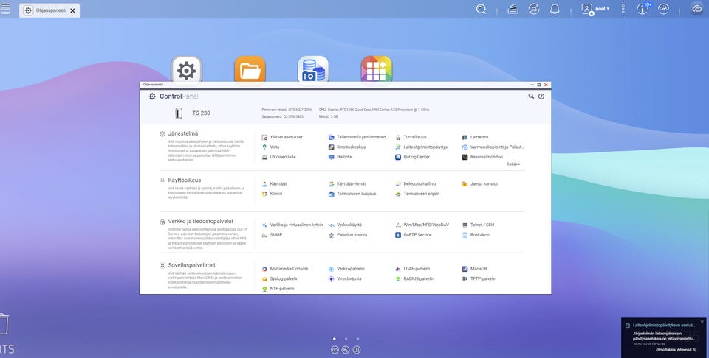Open LDAP-palvelin settings

click(412, 269)
